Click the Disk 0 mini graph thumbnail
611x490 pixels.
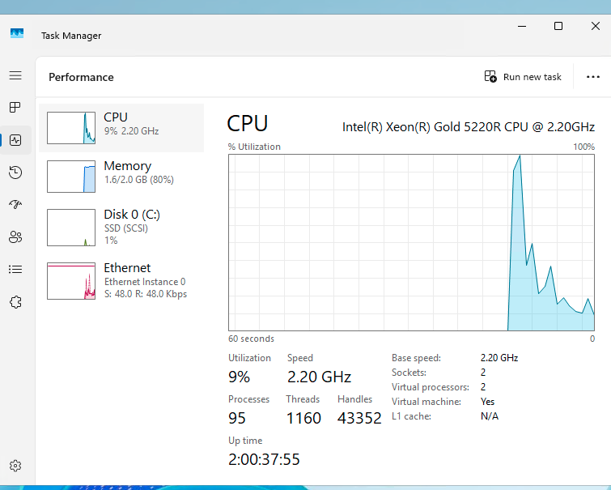pyautogui.click(x=71, y=228)
